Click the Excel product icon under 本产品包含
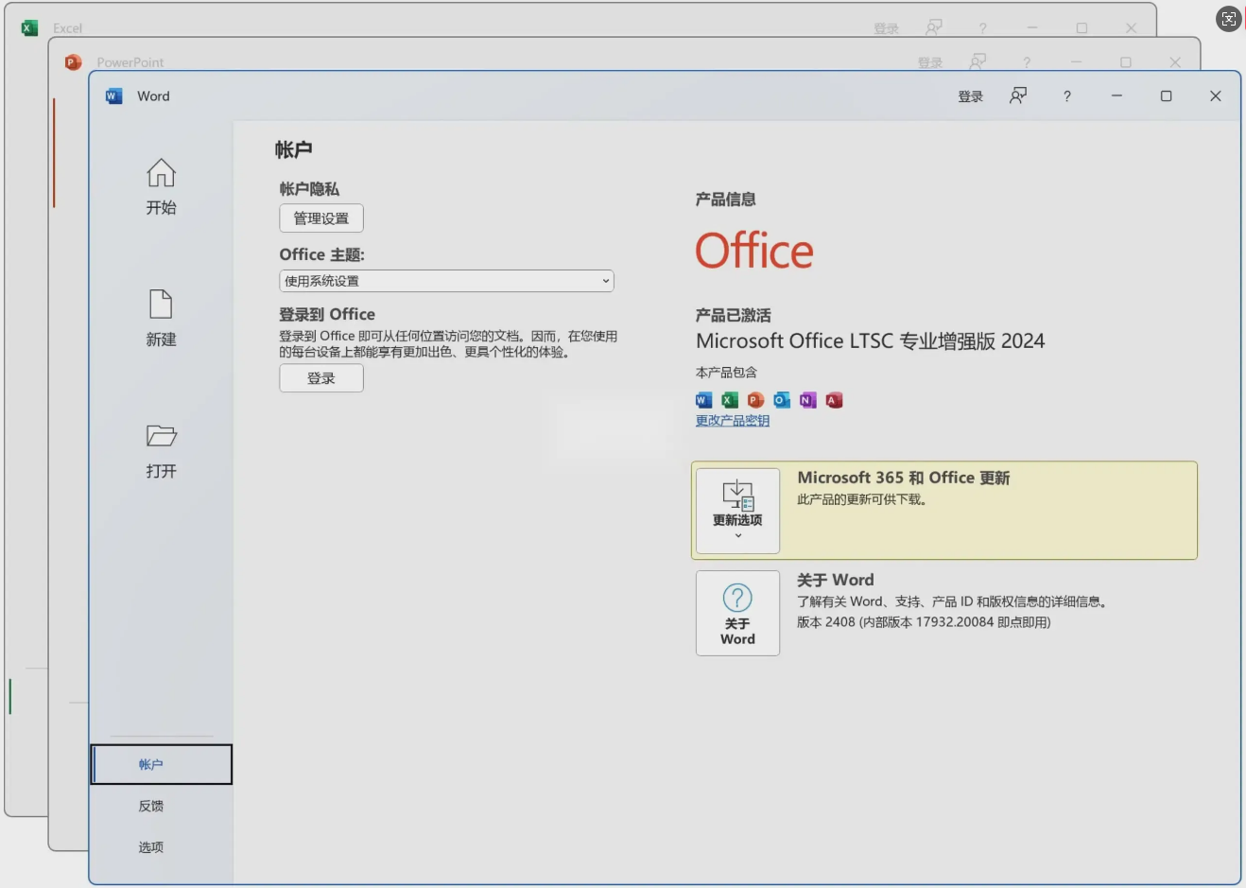Image resolution: width=1246 pixels, height=888 pixels. 730,400
